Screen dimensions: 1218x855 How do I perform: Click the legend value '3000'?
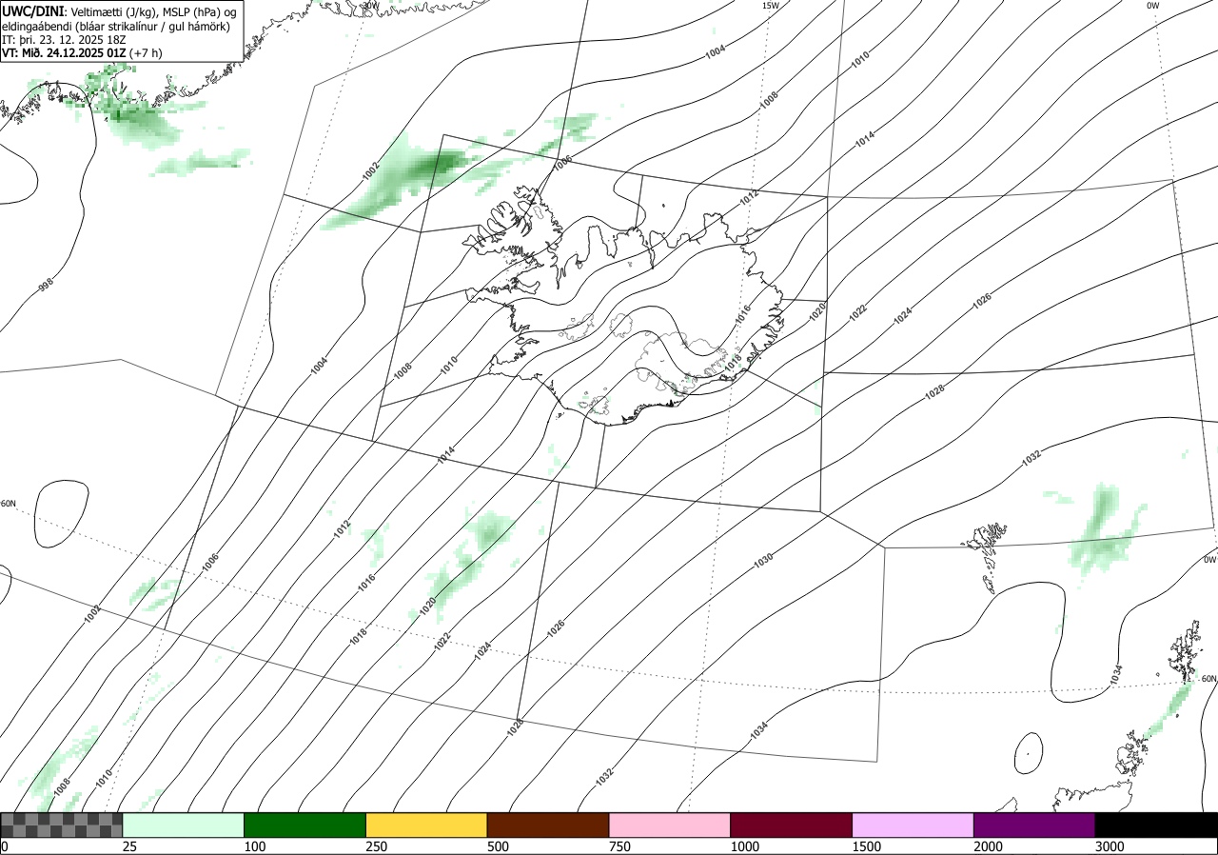[x=1110, y=846]
